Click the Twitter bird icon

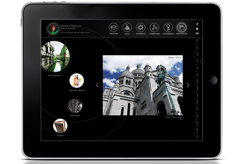pos(197,29)
